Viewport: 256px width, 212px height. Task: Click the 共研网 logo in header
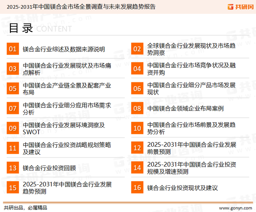pos(241,7)
